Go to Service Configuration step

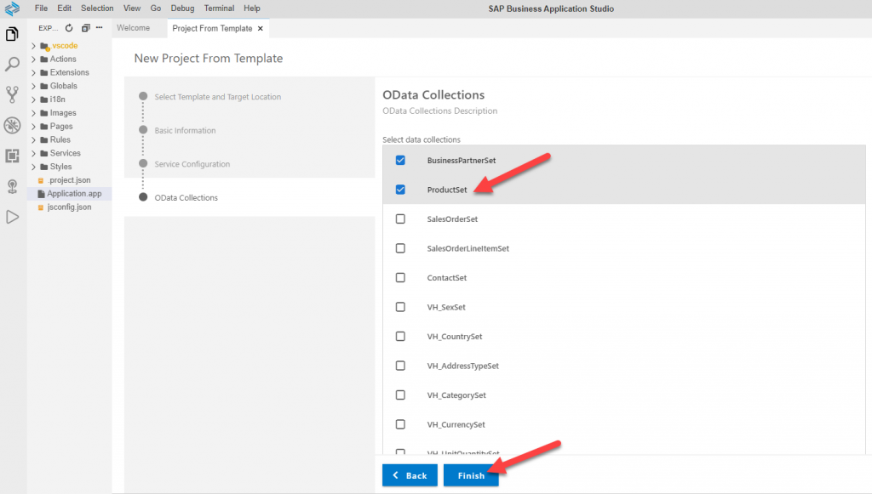click(192, 164)
